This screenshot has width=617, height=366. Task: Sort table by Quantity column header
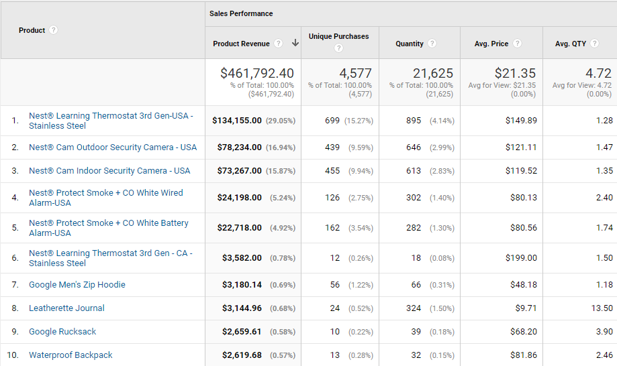tap(410, 44)
